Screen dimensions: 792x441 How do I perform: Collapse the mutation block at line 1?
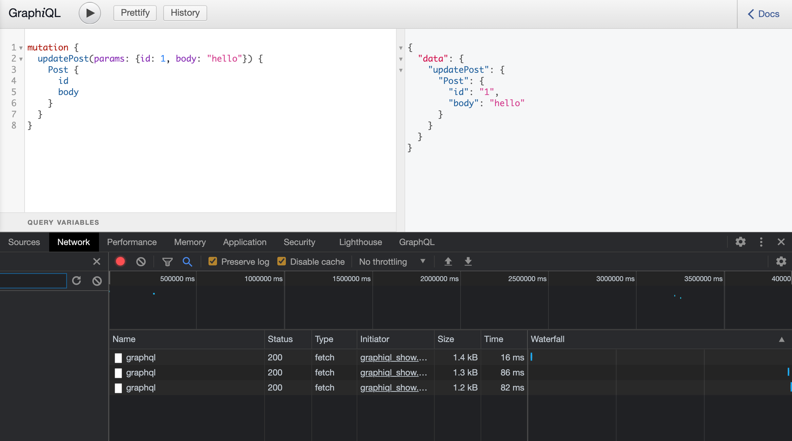click(x=21, y=48)
